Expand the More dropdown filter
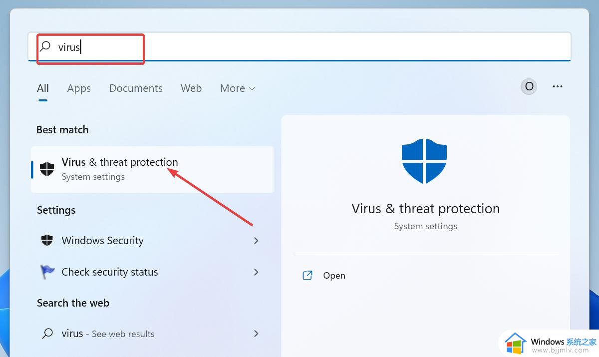 [238, 88]
